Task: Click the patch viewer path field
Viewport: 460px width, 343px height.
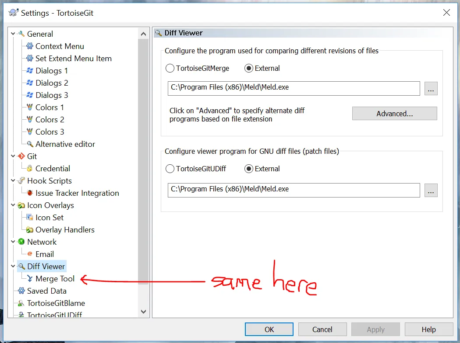Action: point(294,190)
